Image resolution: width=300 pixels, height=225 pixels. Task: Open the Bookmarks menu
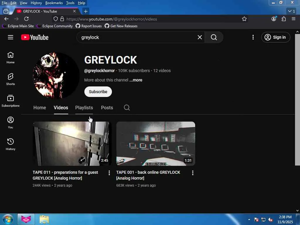tap(54, 3)
